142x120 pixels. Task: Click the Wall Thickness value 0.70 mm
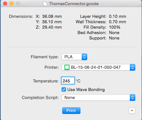117,22
